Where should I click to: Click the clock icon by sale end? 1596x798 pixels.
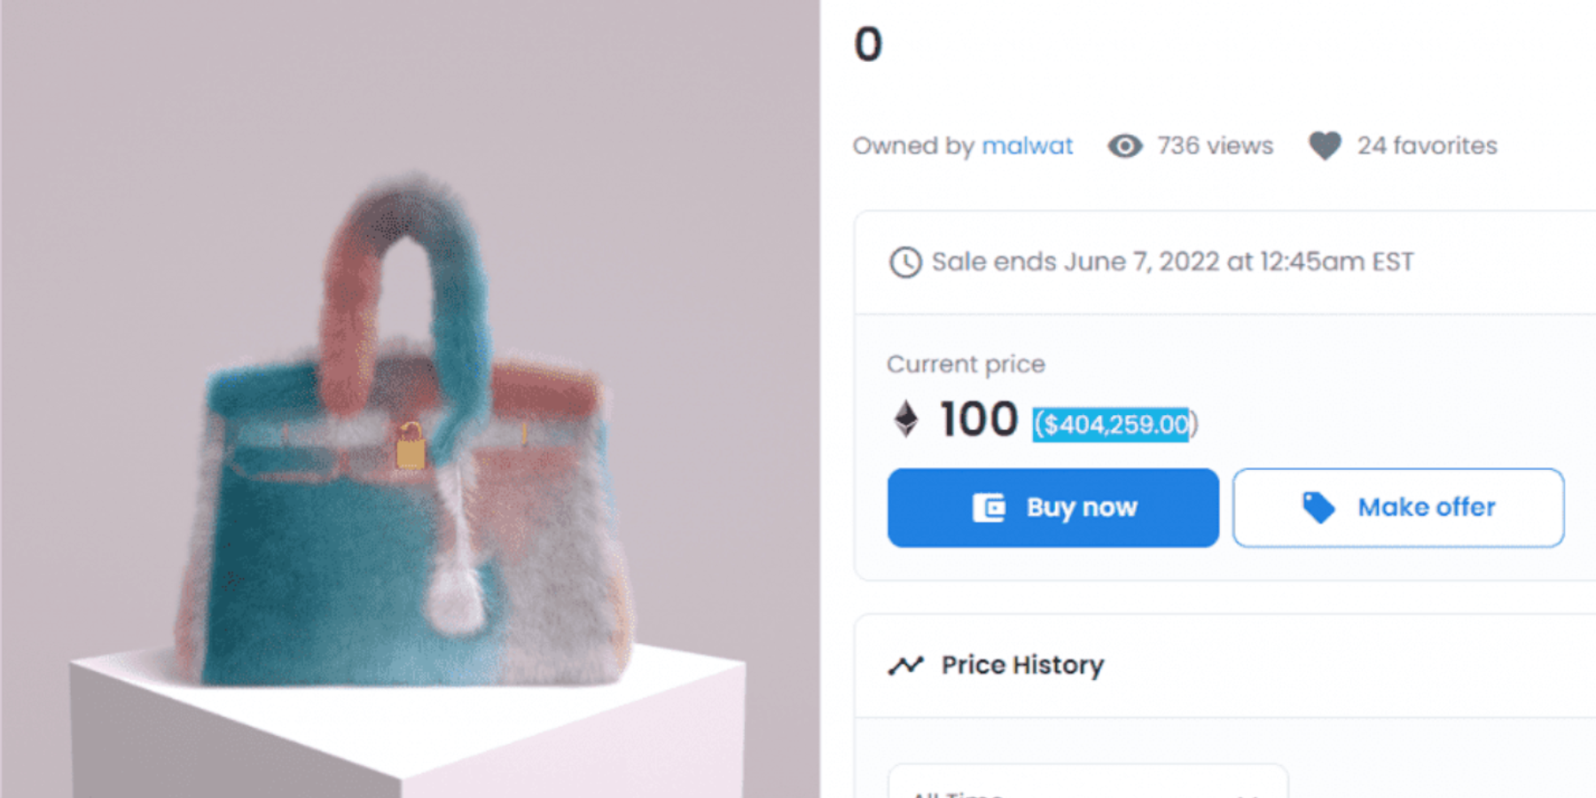tap(905, 262)
